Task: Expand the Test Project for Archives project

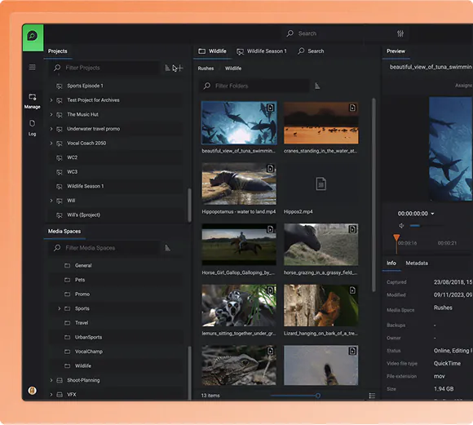Action: pos(51,100)
